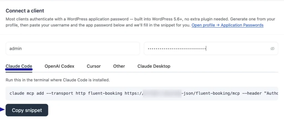Screen dimensions: 284x123
Task: Click the claude mcp add command snippet
Action: pos(142,93)
